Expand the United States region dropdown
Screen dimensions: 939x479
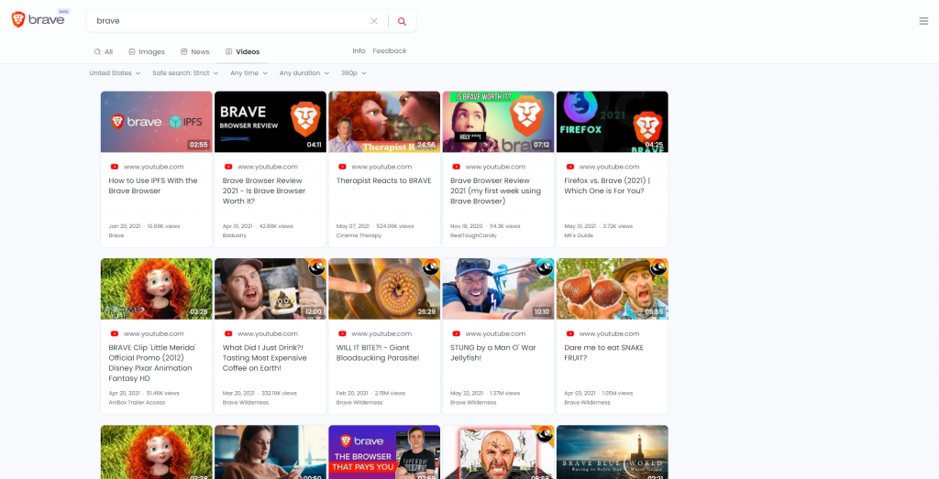tap(115, 73)
